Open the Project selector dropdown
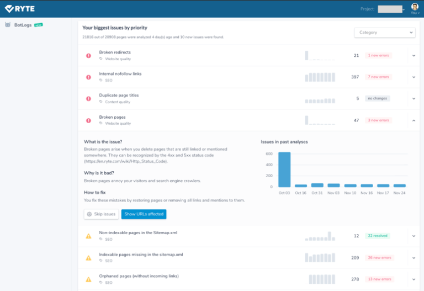The image size is (424, 291). [391, 9]
